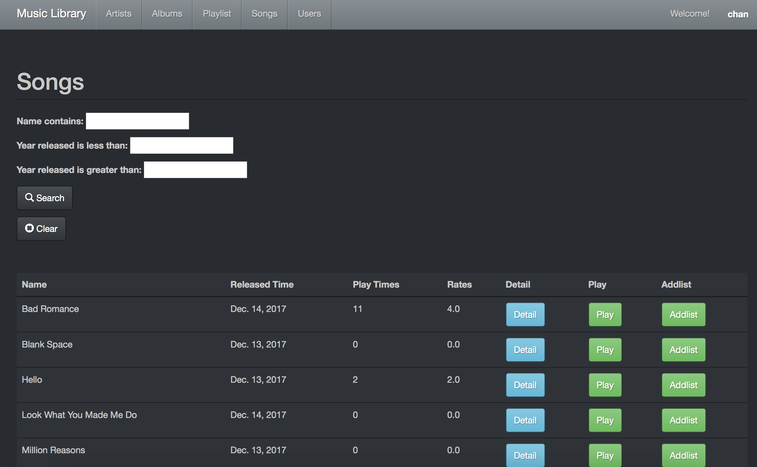Open Detail for Million Reasons
This screenshot has height=467, width=757.
(525, 455)
